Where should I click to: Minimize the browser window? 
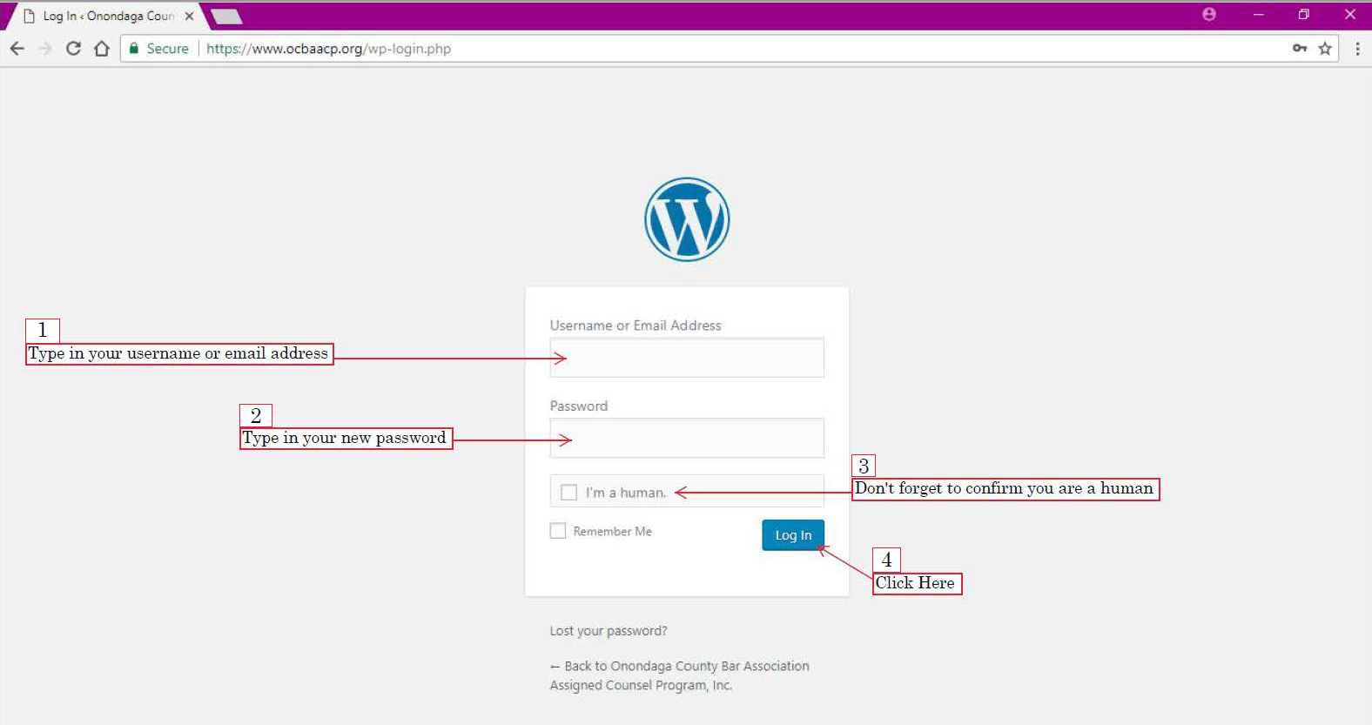pos(1258,14)
